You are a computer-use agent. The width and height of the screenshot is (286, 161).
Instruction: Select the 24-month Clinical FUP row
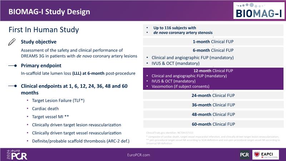[213, 96]
